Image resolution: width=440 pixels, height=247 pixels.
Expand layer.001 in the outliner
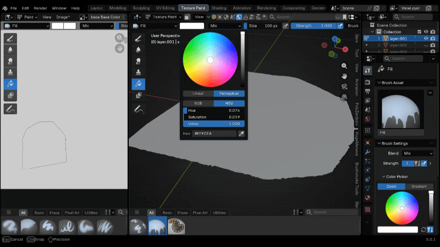(x=379, y=39)
